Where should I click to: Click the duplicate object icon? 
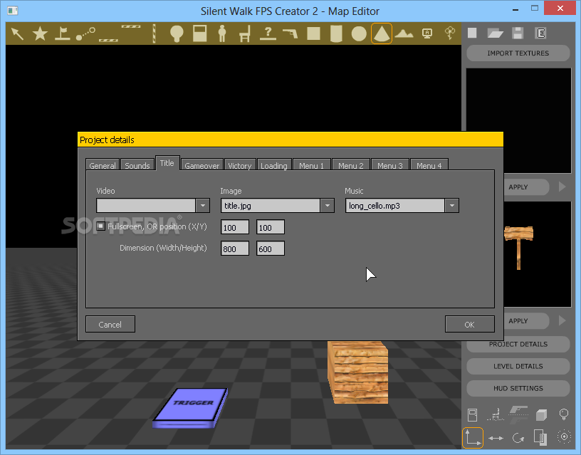pos(540,437)
